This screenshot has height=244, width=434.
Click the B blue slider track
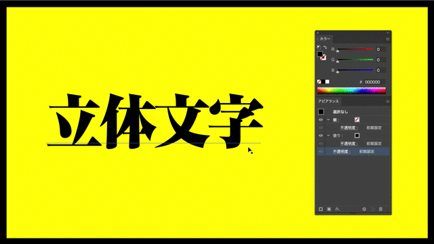355,70
